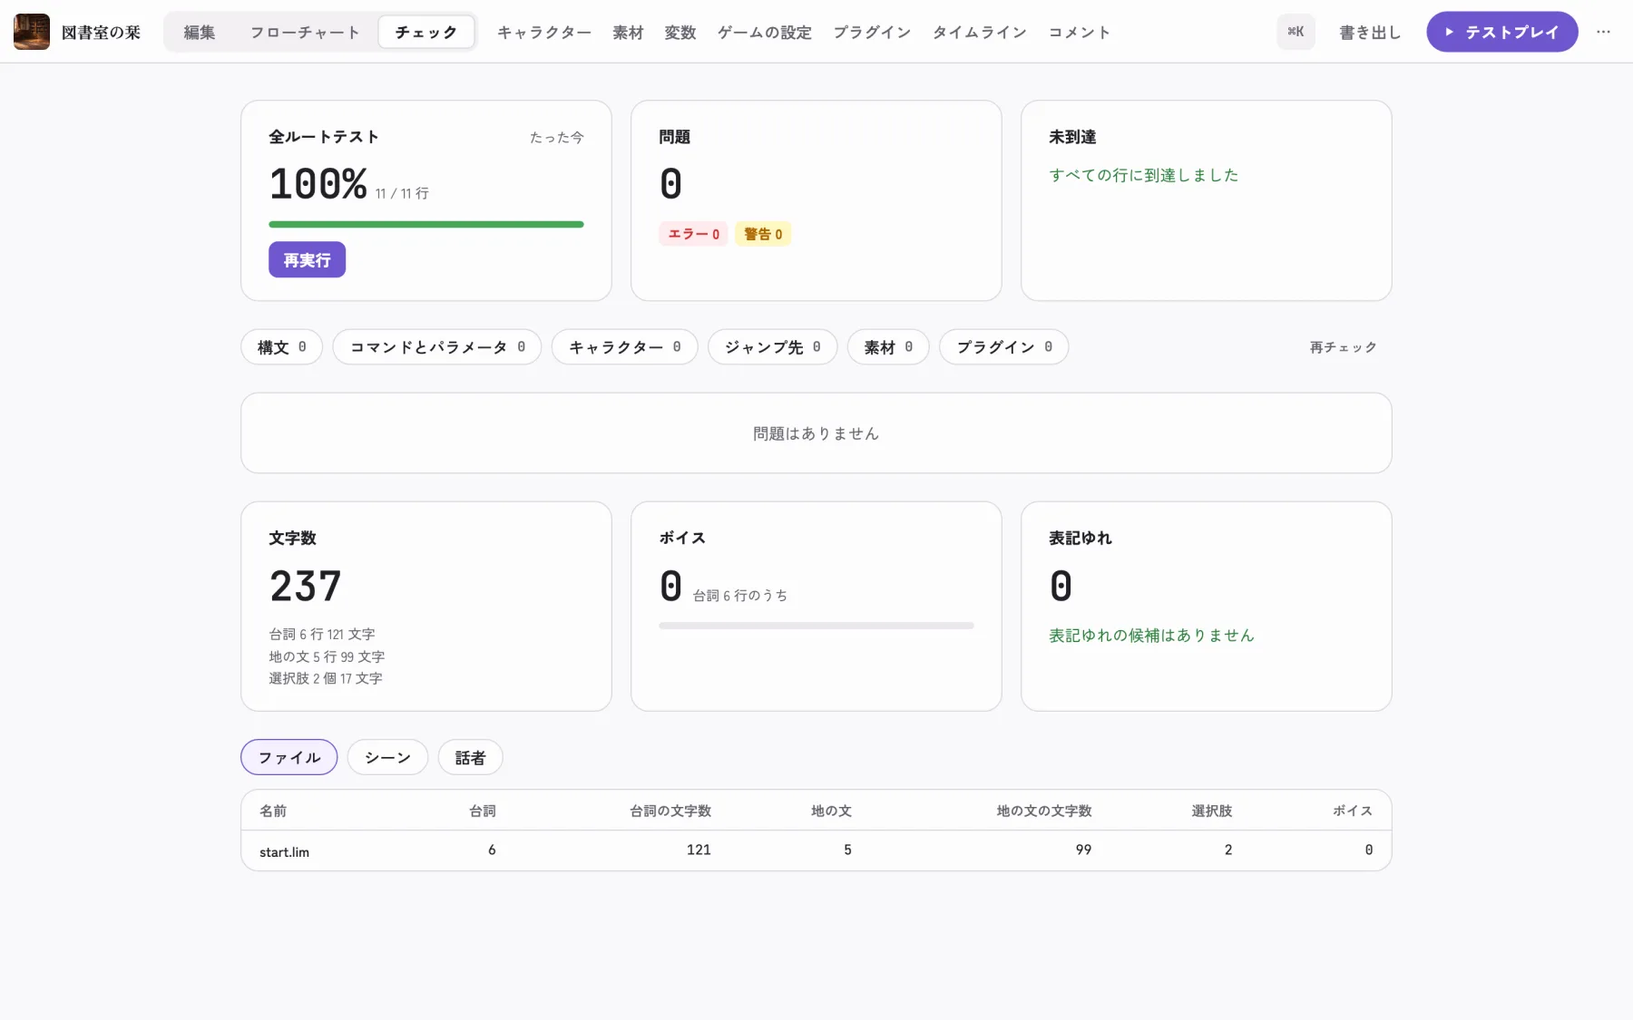
Task: Open the コメント menu
Action: point(1080,32)
